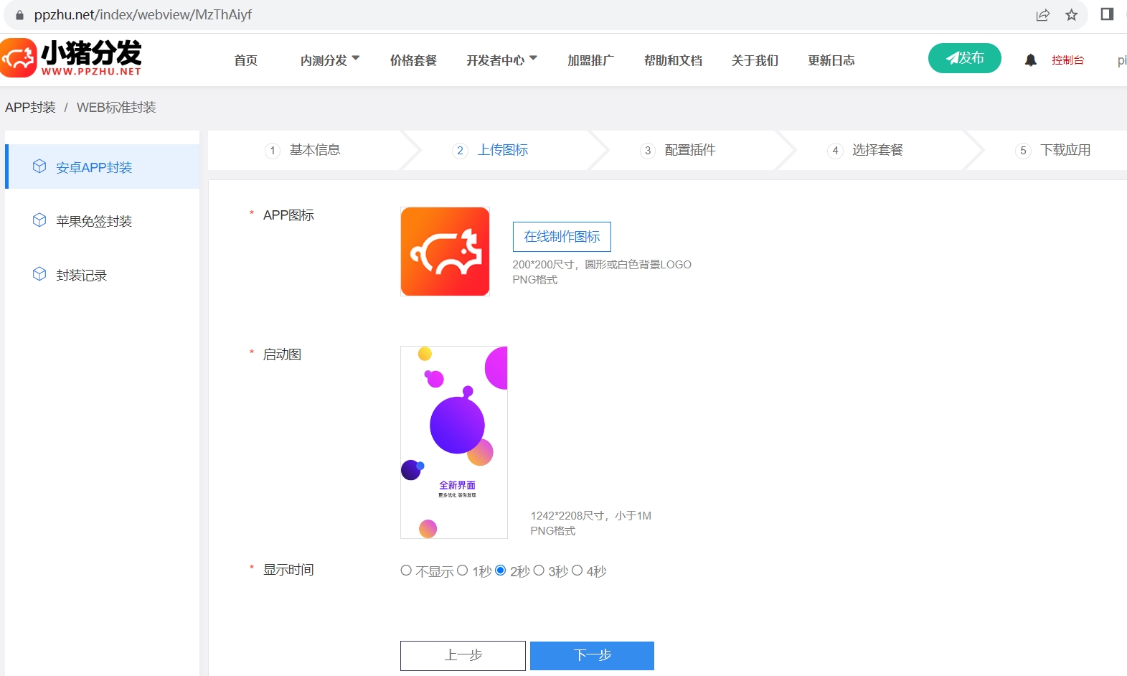This screenshot has width=1127, height=676.
Task: Click the cube icon beside 苹果免签封装
Action: pos(39,220)
